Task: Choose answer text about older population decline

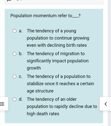Action: click(x=62, y=106)
